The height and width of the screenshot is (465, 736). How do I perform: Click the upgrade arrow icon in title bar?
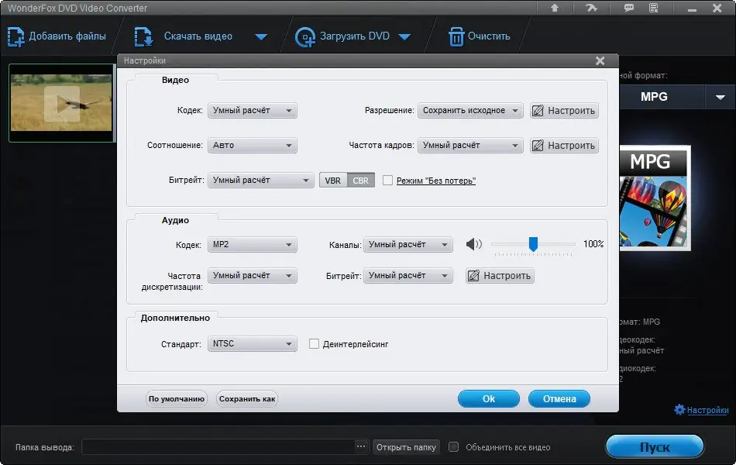[x=555, y=8]
